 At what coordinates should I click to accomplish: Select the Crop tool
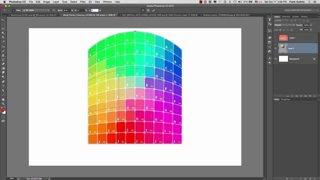(x=3, y=37)
